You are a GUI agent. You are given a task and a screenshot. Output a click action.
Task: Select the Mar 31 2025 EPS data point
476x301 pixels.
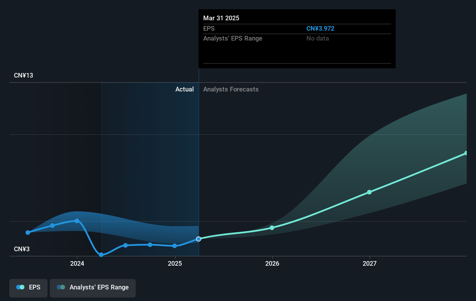click(199, 239)
